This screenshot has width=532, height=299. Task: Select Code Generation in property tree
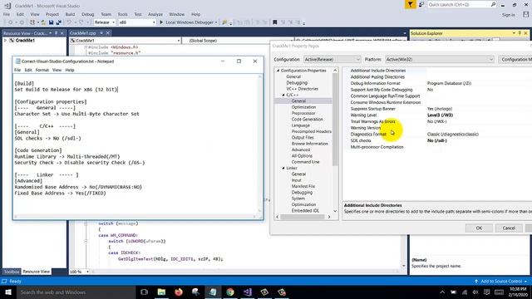click(x=307, y=120)
